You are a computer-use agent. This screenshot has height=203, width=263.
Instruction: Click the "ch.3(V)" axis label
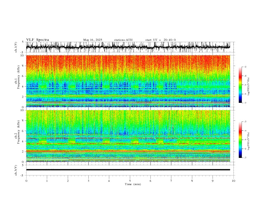[16, 170]
